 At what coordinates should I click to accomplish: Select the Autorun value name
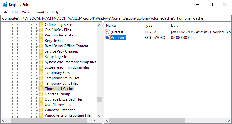click(118, 38)
